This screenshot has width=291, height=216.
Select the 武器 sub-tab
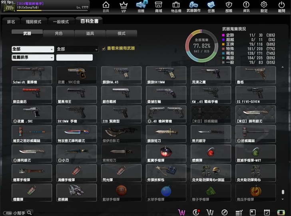[x=27, y=34]
